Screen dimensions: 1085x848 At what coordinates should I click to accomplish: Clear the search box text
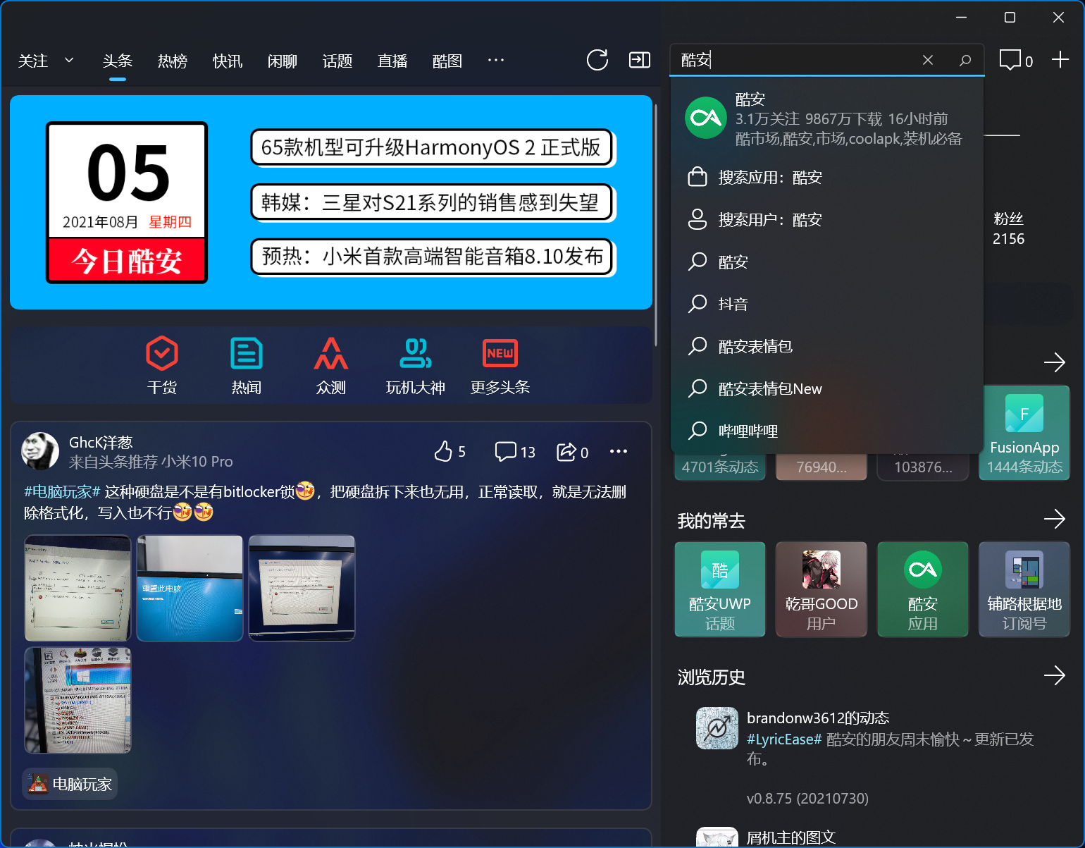tap(927, 60)
